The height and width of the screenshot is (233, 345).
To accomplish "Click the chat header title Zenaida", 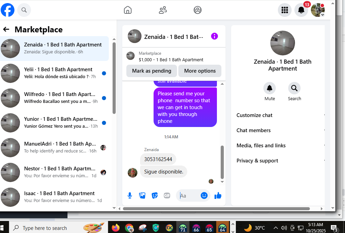I will [174, 37].
